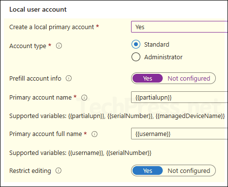Open info tooltip beside Account type
This screenshot has width=228, height=187.
59,46
